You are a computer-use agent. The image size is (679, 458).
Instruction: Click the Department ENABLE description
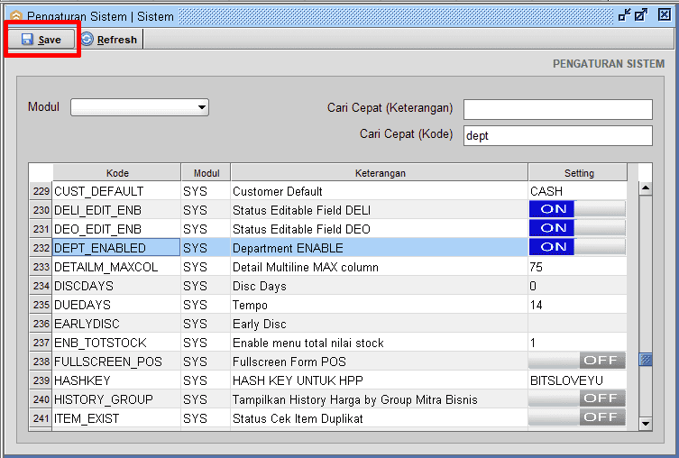pyautogui.click(x=379, y=248)
